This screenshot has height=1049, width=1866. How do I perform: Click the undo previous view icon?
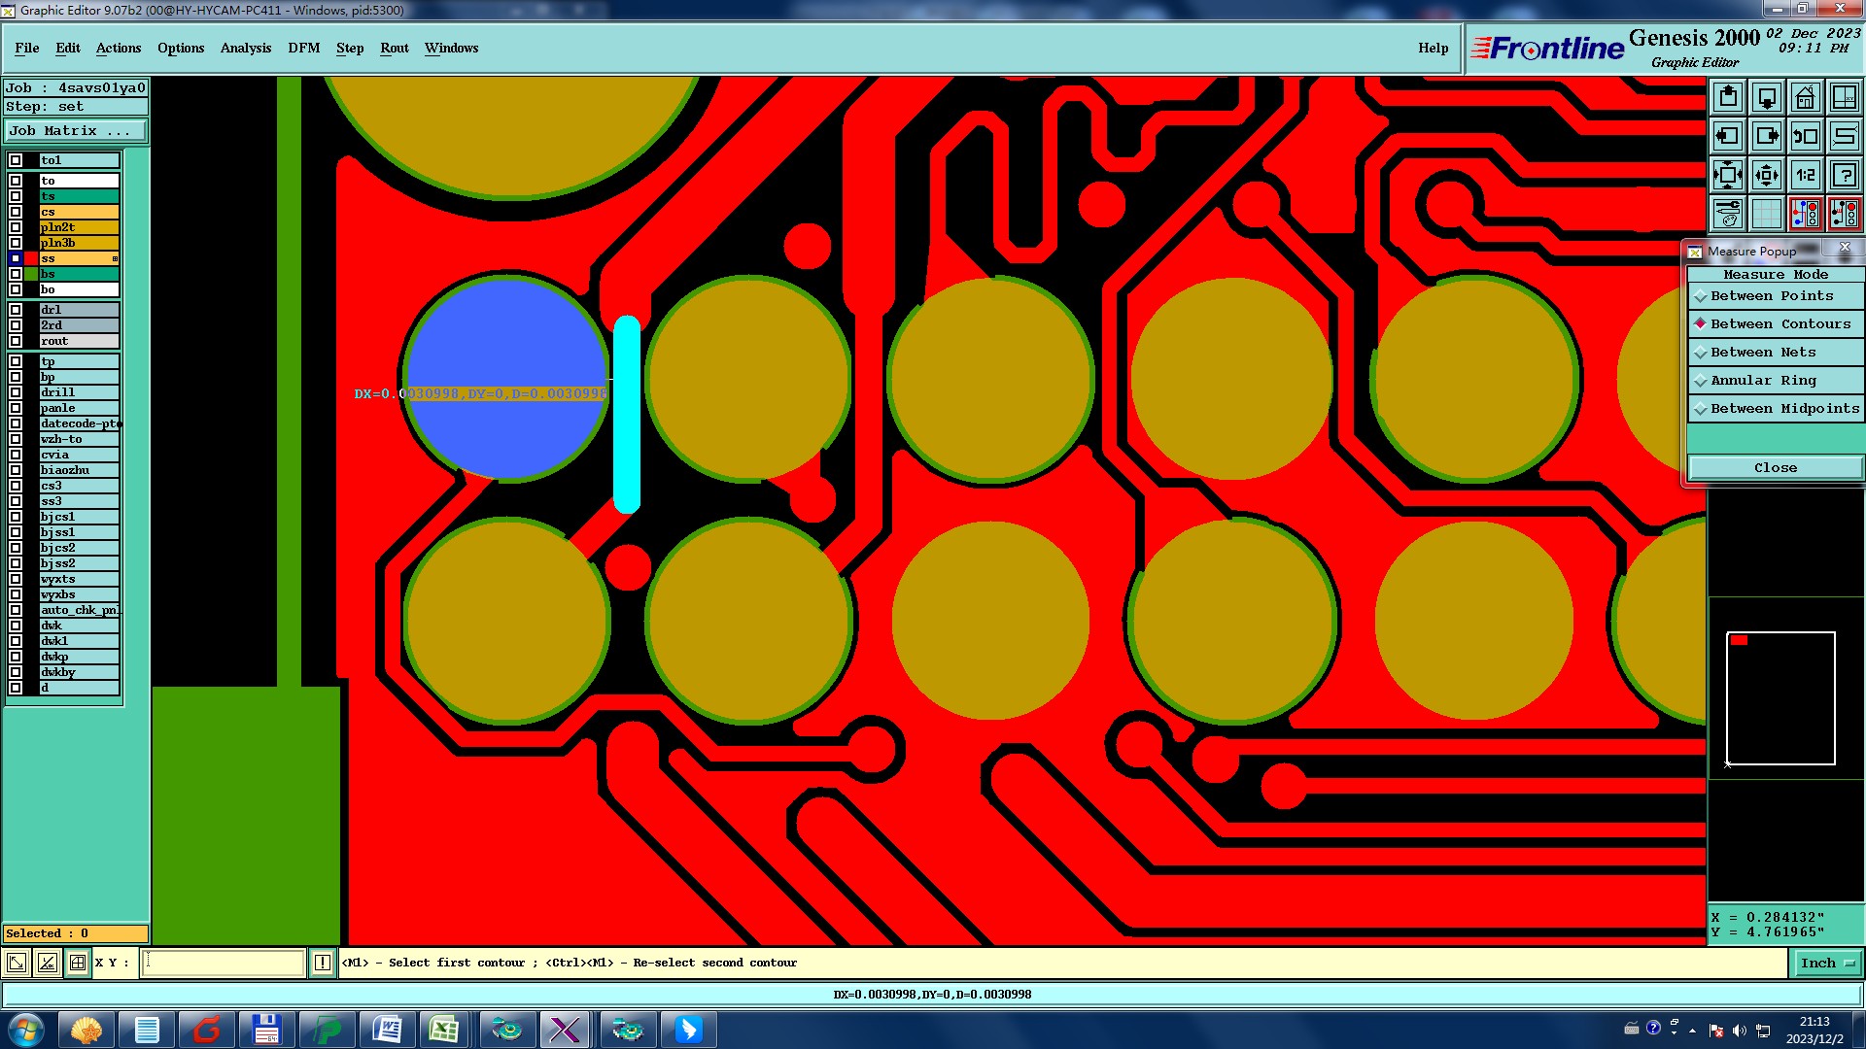pos(1805,136)
